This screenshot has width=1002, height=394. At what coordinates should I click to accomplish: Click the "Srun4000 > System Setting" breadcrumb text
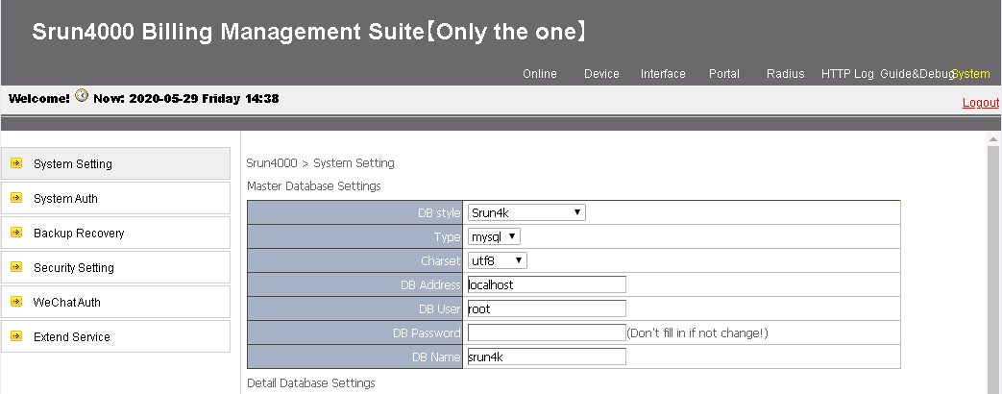pos(320,163)
